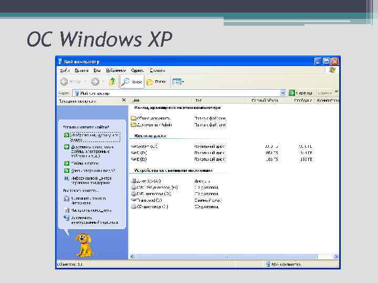Toggle the Search (Поиск) toolbar button
Viewport: 378px width, 283px height.
[x=132, y=82]
